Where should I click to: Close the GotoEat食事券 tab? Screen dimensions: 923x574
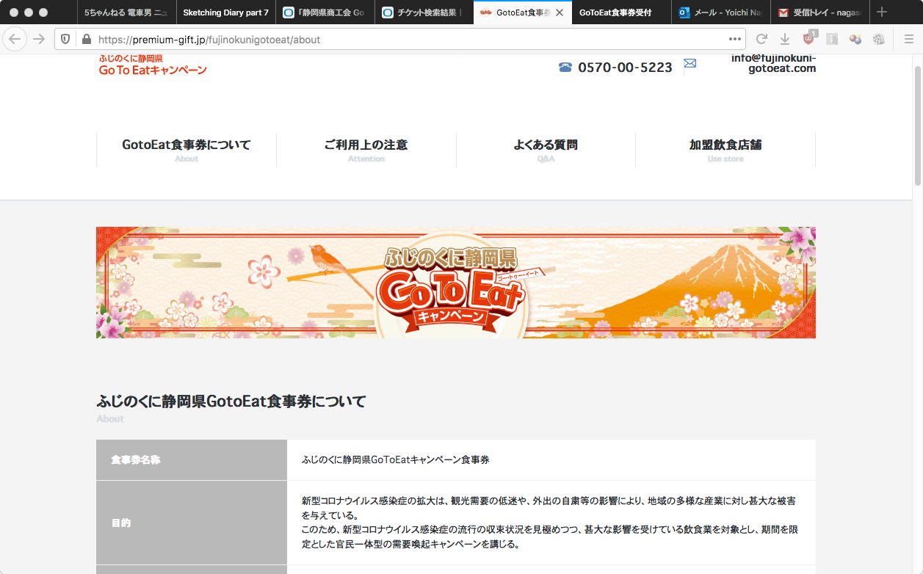[x=560, y=12]
